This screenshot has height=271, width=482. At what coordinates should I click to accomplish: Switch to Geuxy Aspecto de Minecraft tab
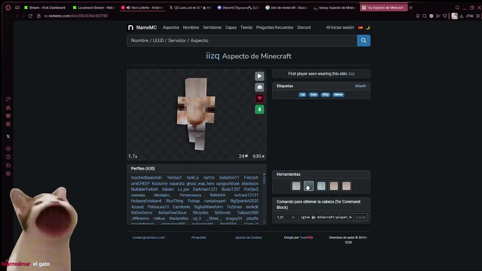tap(335, 8)
